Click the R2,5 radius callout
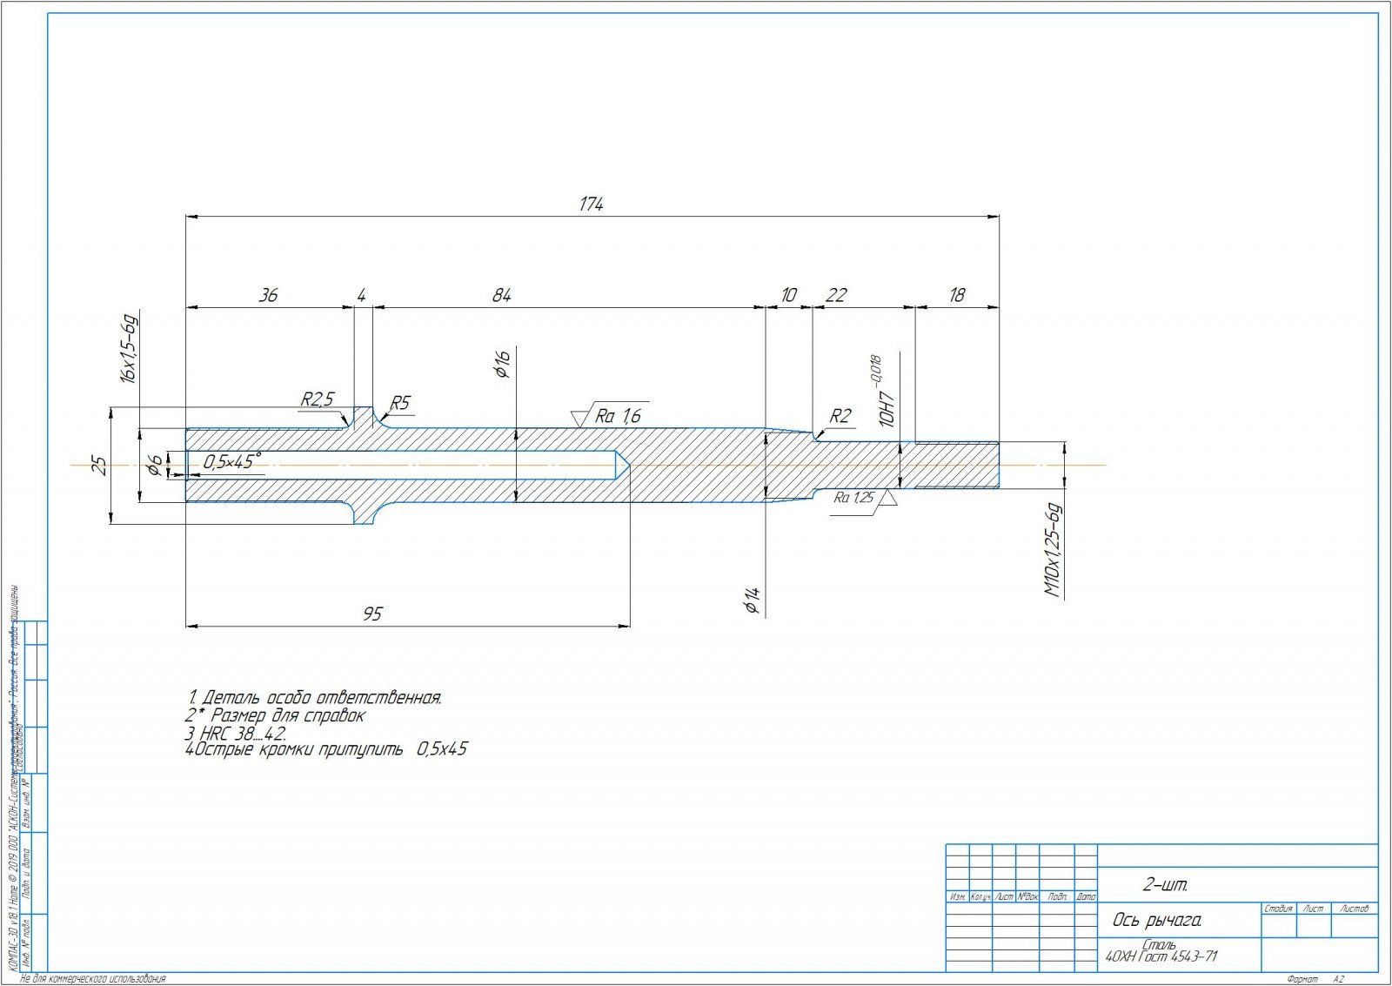 [318, 399]
